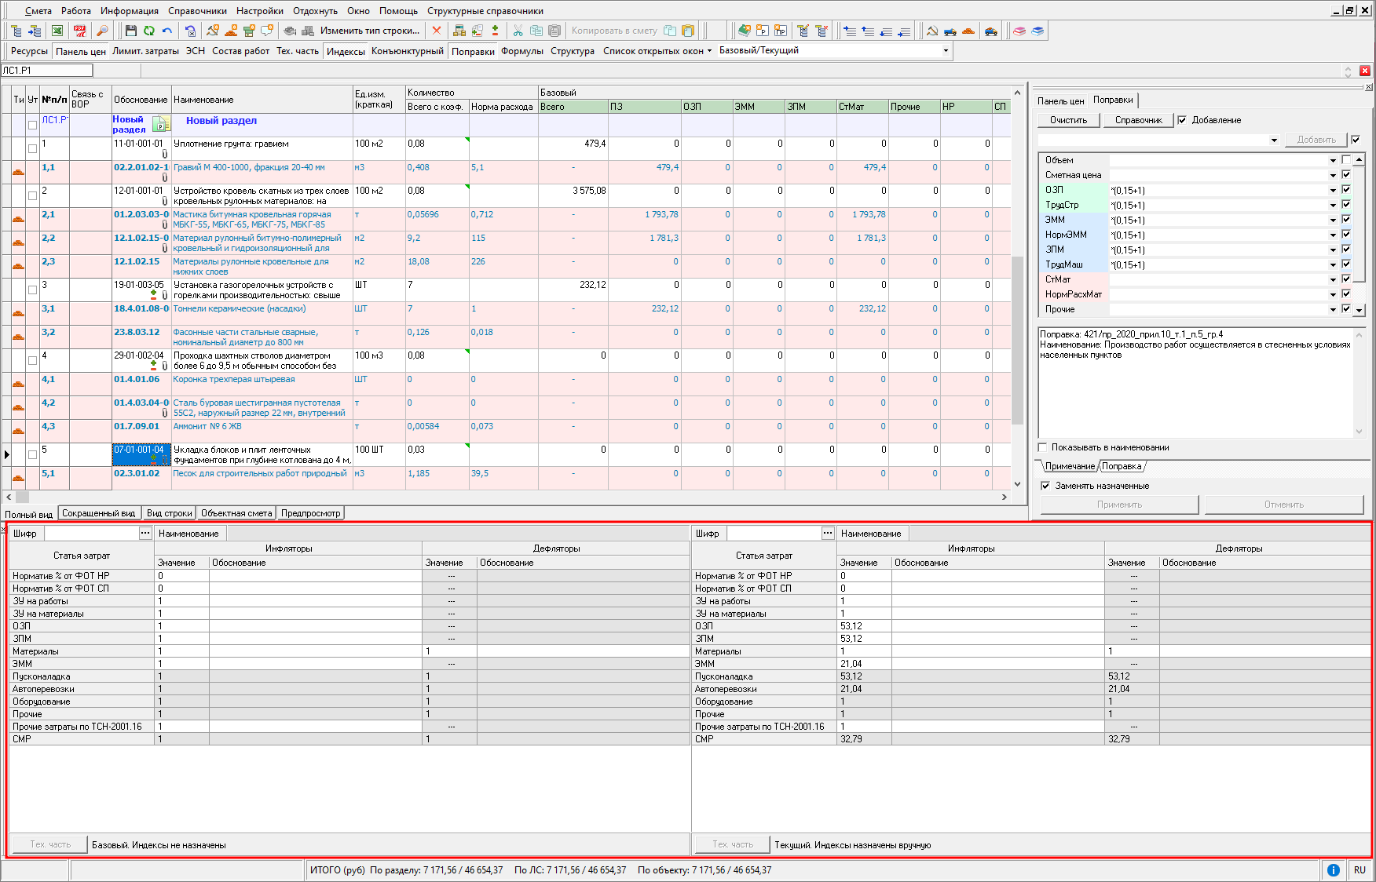Click the ЛС1.Р1 input field
This screenshot has height=882, width=1376.
(46, 71)
